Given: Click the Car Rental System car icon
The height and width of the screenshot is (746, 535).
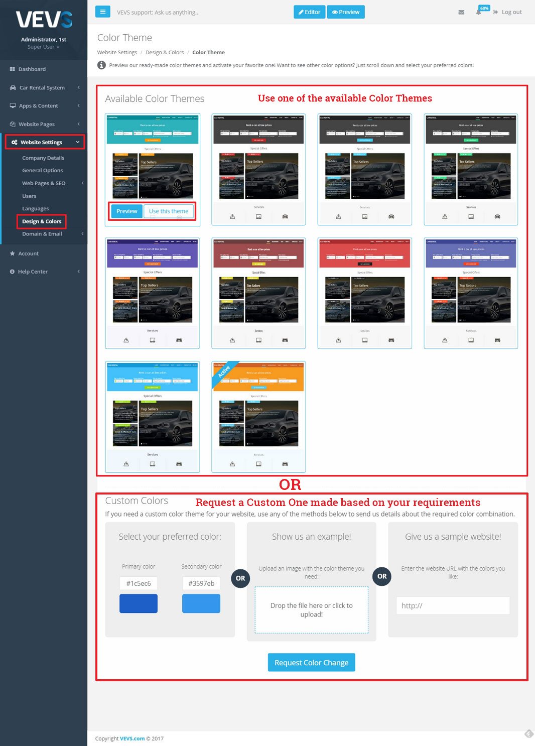Looking at the screenshot, I should tap(13, 87).
